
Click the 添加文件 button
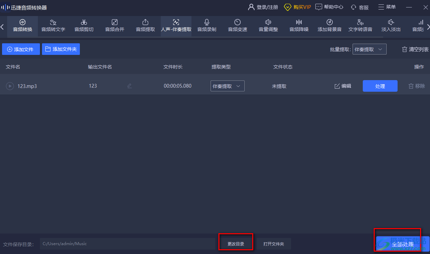pos(21,49)
